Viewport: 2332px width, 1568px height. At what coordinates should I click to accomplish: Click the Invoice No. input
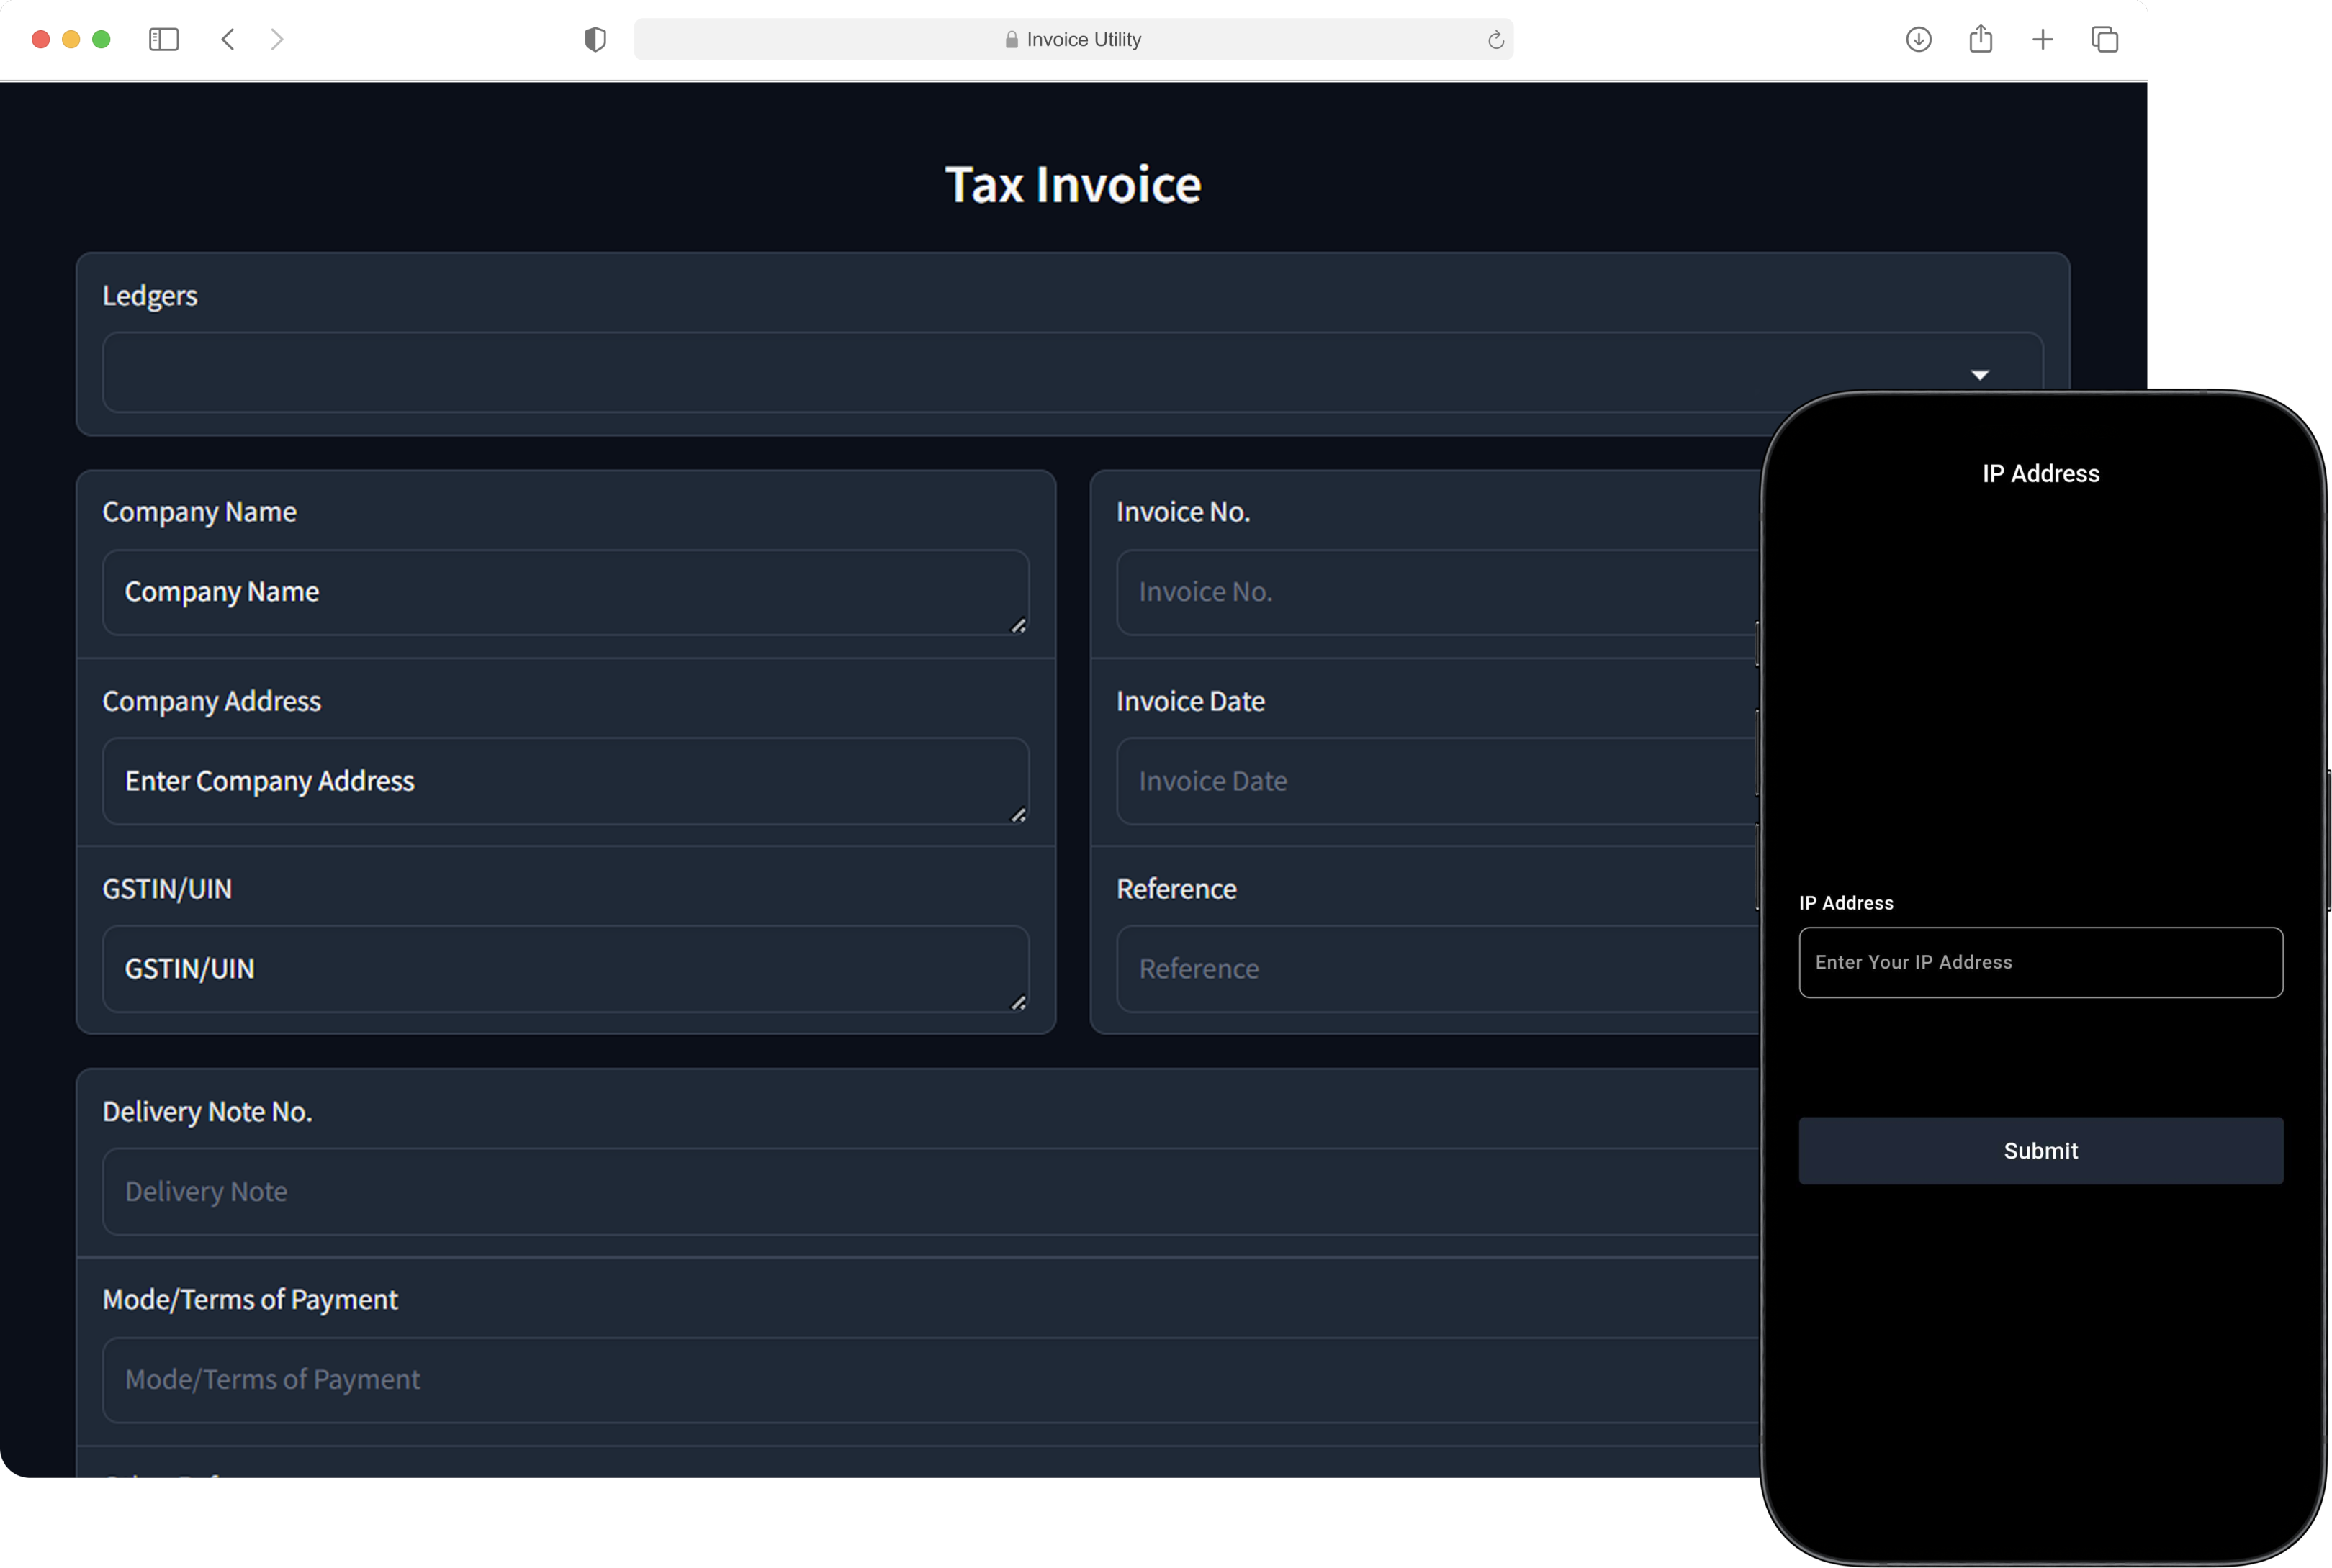point(1400,591)
